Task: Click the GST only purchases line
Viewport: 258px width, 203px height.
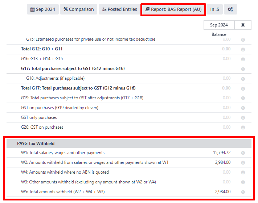Action: [x=39, y=117]
